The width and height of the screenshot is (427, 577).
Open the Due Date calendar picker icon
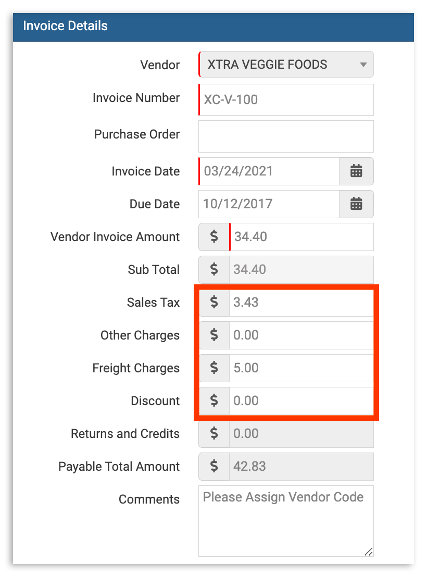[357, 204]
